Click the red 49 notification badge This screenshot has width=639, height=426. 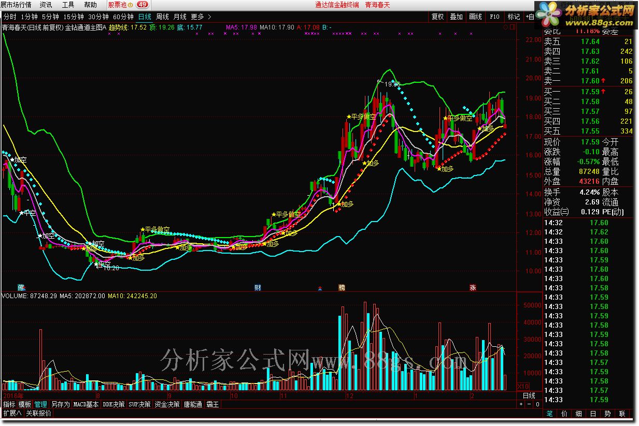143,5
